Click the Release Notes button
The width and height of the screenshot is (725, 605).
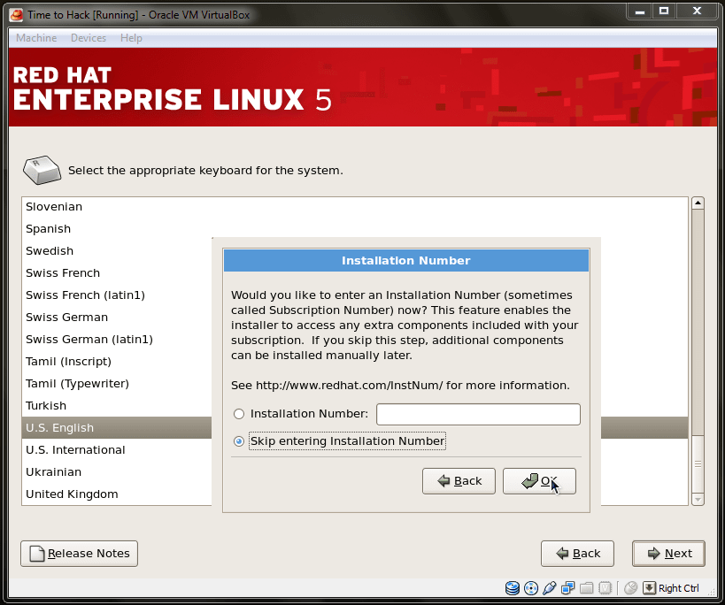pyautogui.click(x=79, y=554)
